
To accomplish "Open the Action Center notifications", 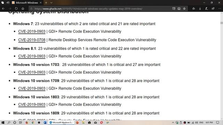I will [x=217, y=123].
